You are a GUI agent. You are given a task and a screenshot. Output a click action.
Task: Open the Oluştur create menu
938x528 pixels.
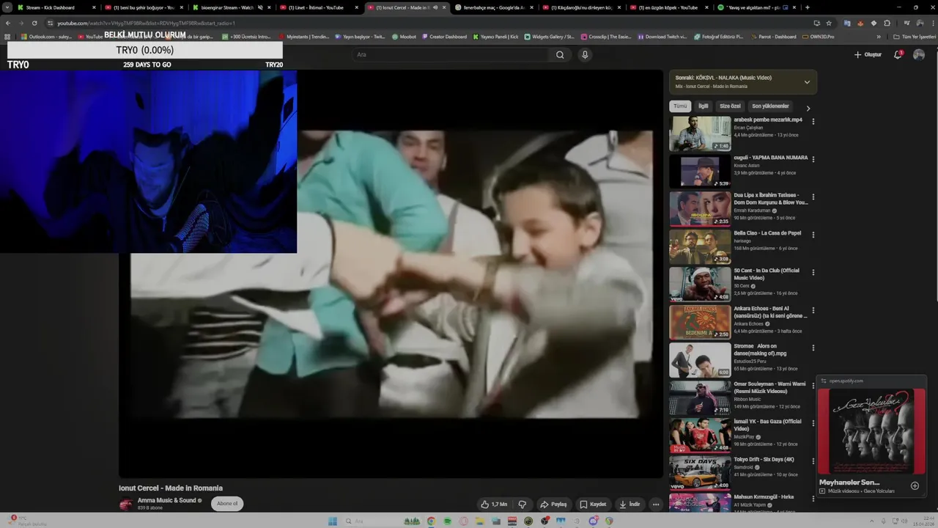pyautogui.click(x=868, y=55)
